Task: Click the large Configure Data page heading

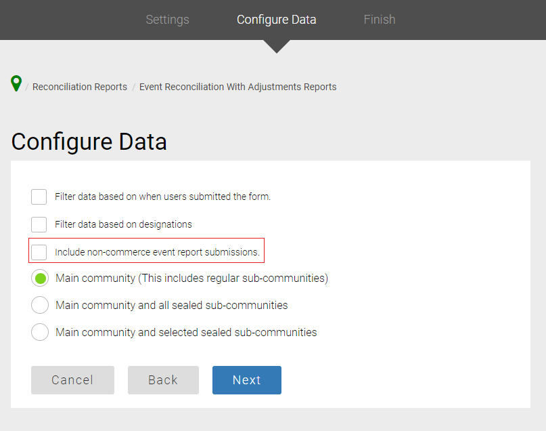Action: [x=89, y=142]
